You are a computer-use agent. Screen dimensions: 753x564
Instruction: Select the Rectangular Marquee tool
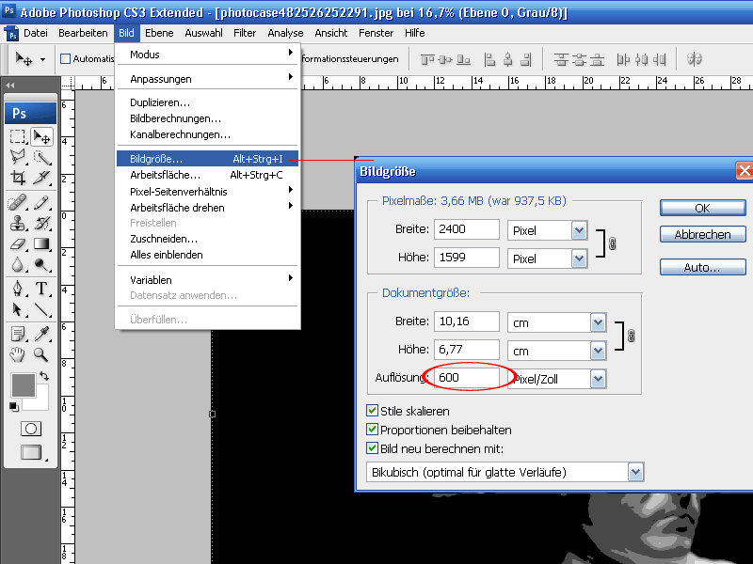18,136
